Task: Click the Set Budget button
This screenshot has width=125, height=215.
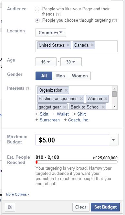Action: tap(105, 207)
